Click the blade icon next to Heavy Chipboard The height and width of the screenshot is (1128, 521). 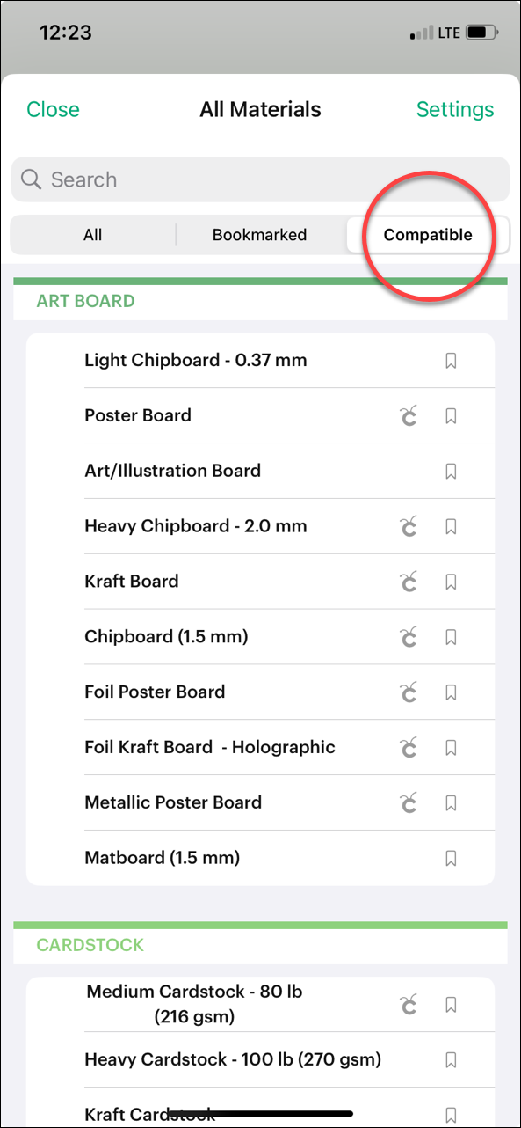point(408,526)
